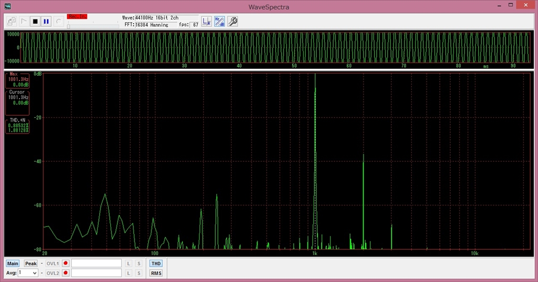Click the S button for OVL2
Screen dimensions: 538x282
click(139, 273)
